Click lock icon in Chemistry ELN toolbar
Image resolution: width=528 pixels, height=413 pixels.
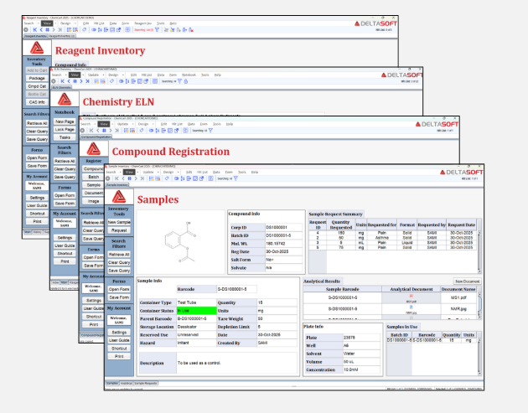pos(186,81)
